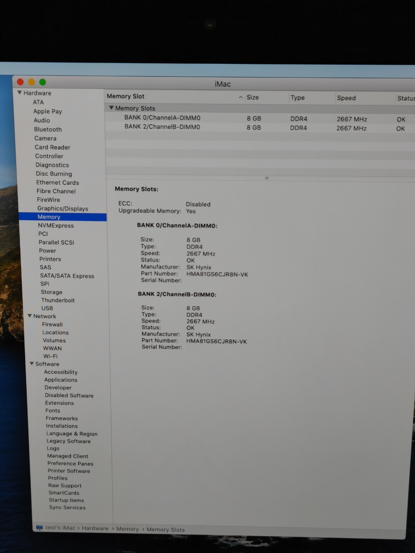The image size is (415, 553).
Task: Collapse the Hardware section triangle
Action: (20, 93)
